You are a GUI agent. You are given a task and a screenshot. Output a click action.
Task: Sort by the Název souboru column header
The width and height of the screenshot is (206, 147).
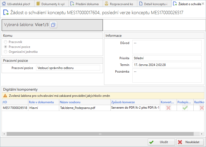click(68, 102)
